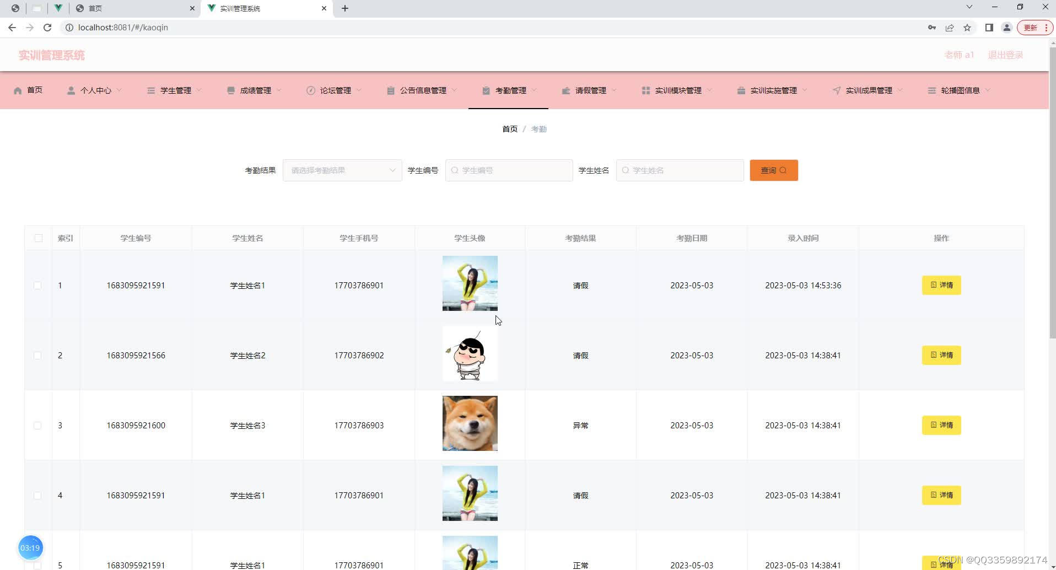Open the browser profile avatar icon
Viewport: 1056px width, 570px height.
1007,28
